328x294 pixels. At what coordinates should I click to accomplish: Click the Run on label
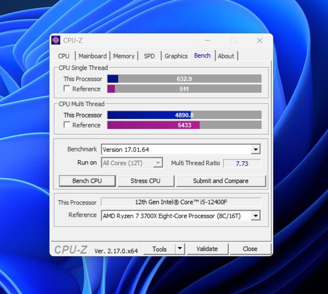[87, 163]
